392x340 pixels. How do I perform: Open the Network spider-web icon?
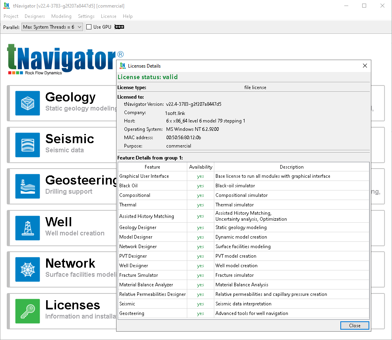[x=27, y=270]
